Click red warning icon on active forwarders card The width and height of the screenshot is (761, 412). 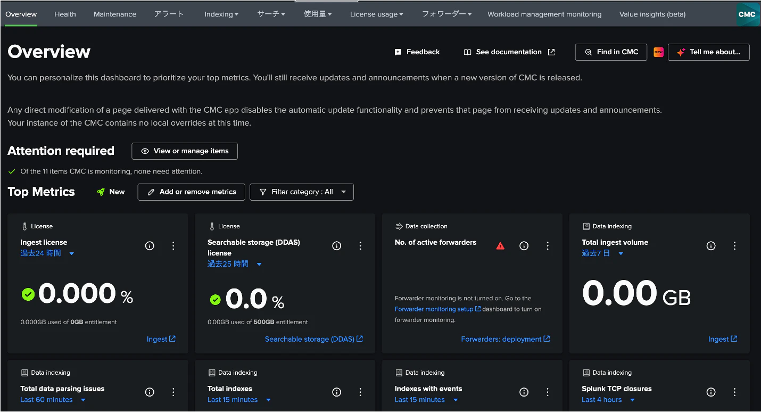(500, 246)
